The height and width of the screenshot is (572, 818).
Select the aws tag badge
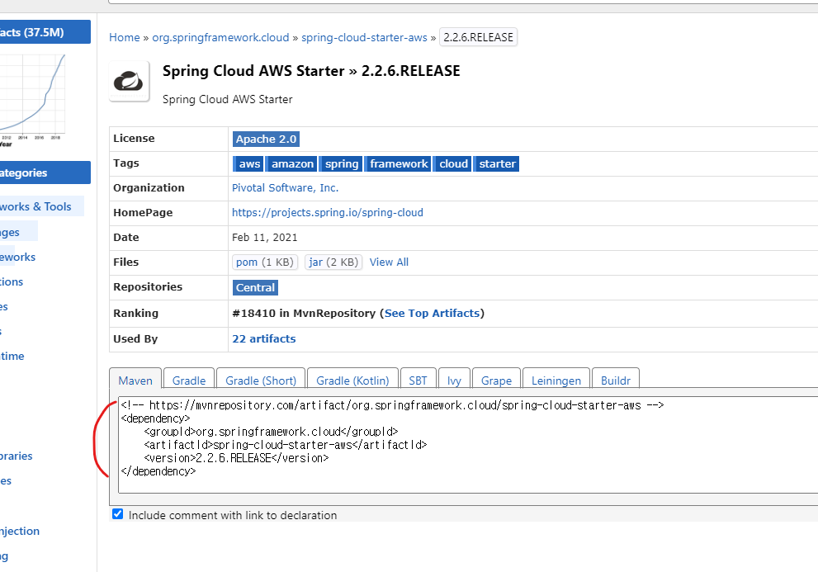(248, 163)
